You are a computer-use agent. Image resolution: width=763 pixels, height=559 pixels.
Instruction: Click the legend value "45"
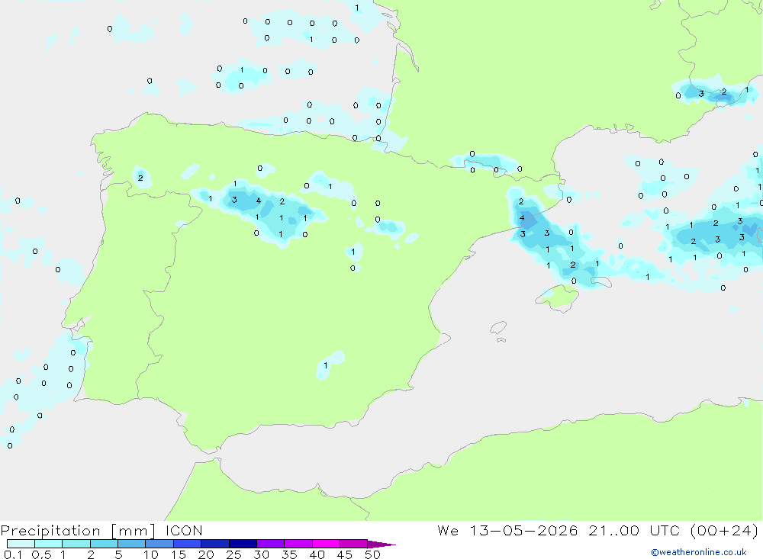coord(345,554)
